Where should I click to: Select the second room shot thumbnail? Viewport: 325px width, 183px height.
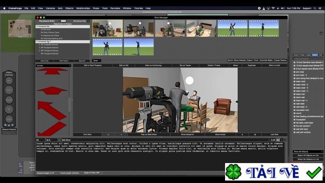(x=139, y=28)
